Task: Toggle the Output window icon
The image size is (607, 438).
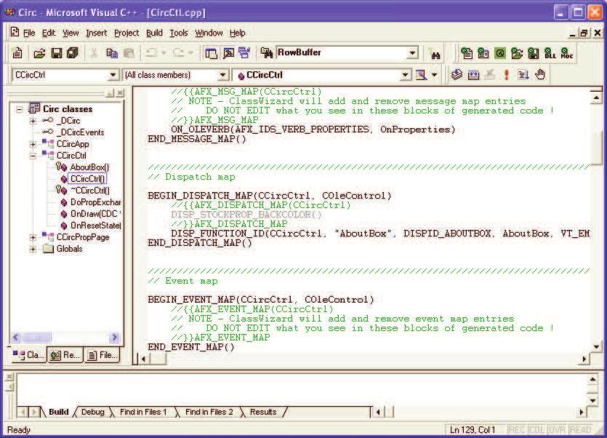Action: click(228, 53)
